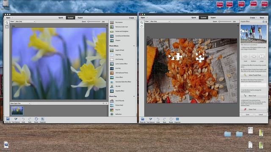The height and width of the screenshot is (152, 271).
Task: Adjust Zoom slider in left window
Action: (x=94, y=22)
